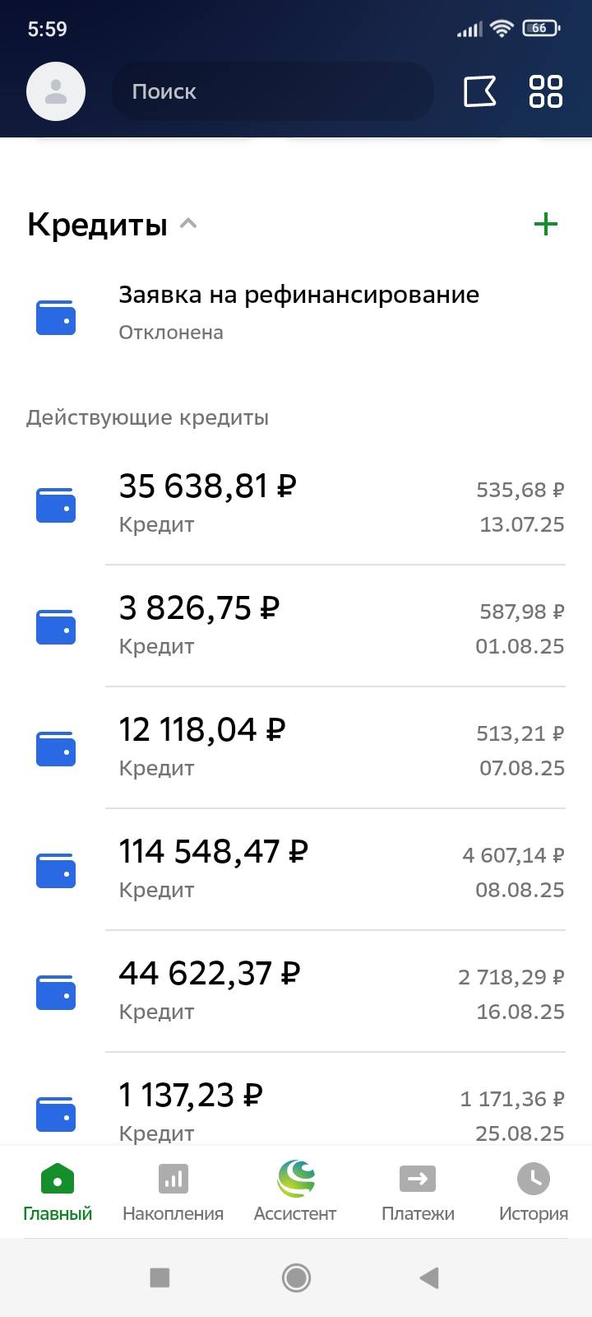Tap the wallet icon of the 35 638,81 ₽ loan

tap(55, 505)
